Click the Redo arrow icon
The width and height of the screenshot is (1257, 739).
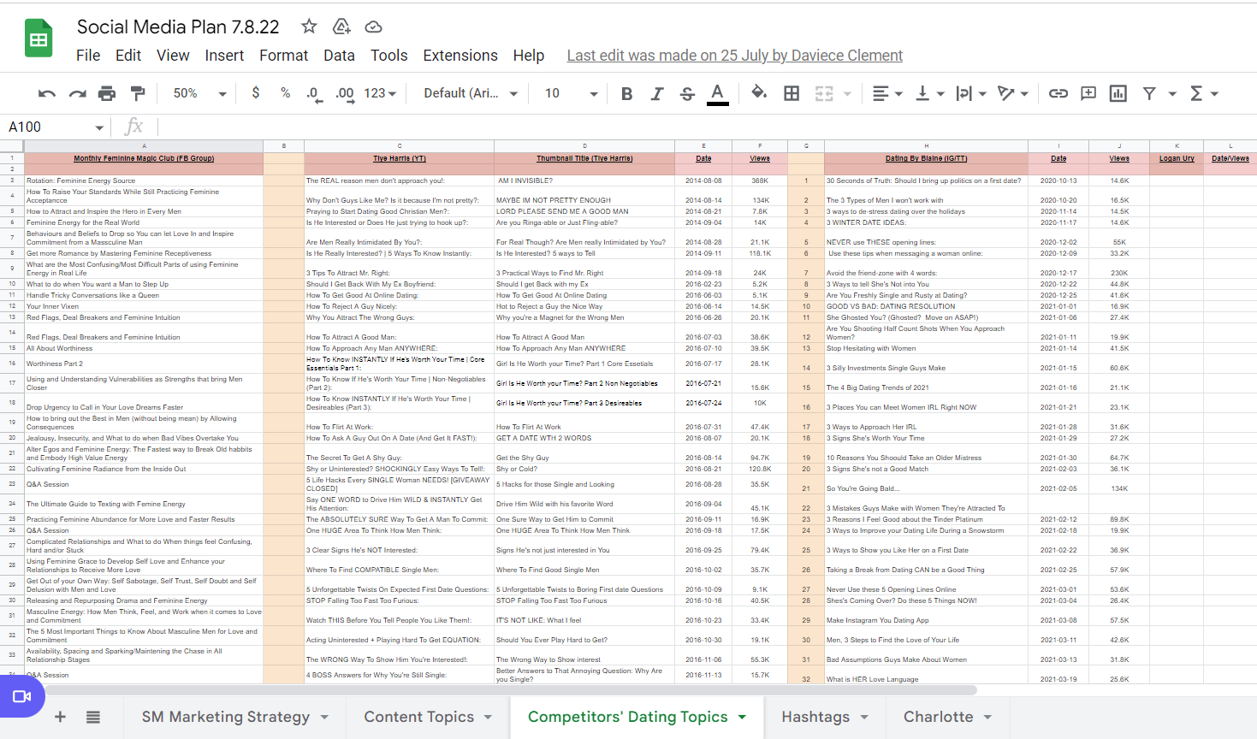[x=77, y=93]
